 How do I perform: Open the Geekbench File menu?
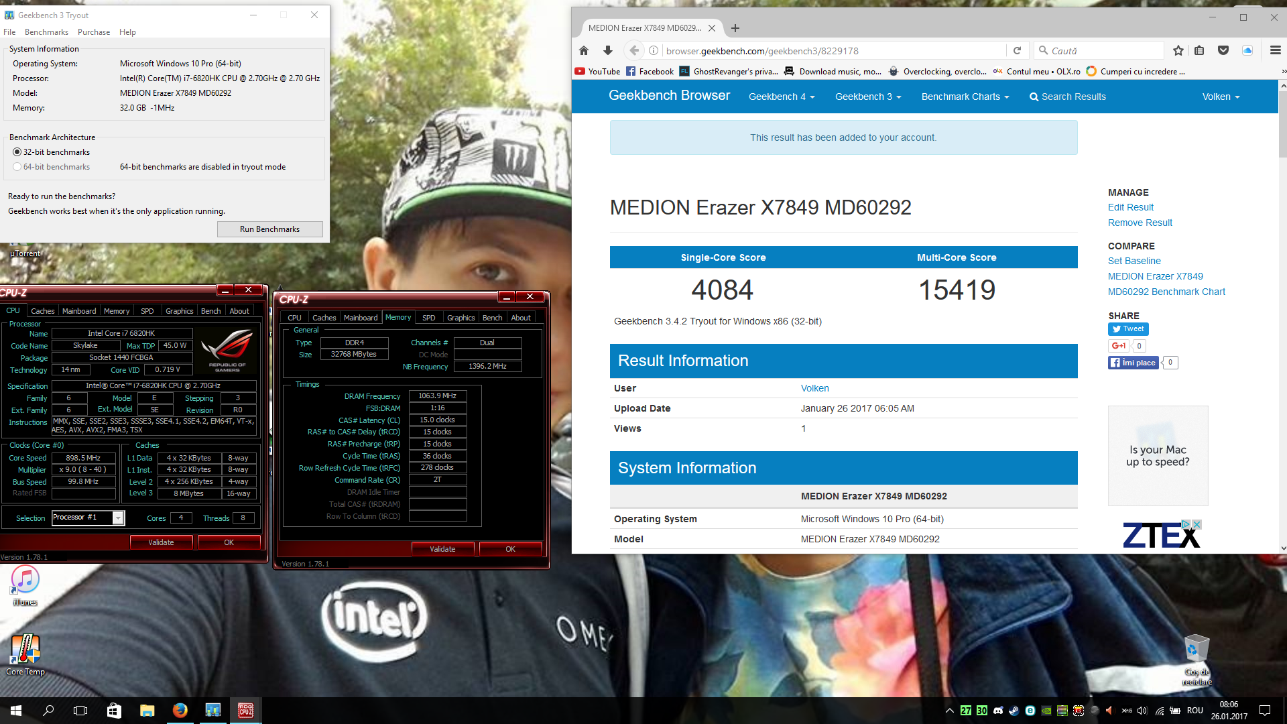coord(9,32)
